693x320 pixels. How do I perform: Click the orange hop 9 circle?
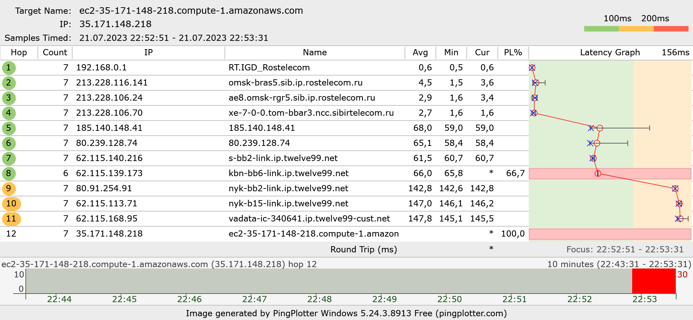click(9, 188)
